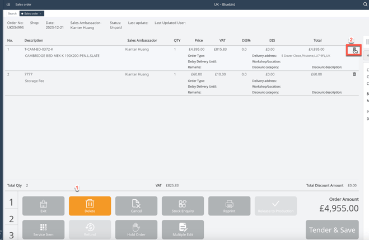The image size is (369, 240).
Task: Switch to button page 1
Action: [11, 203]
